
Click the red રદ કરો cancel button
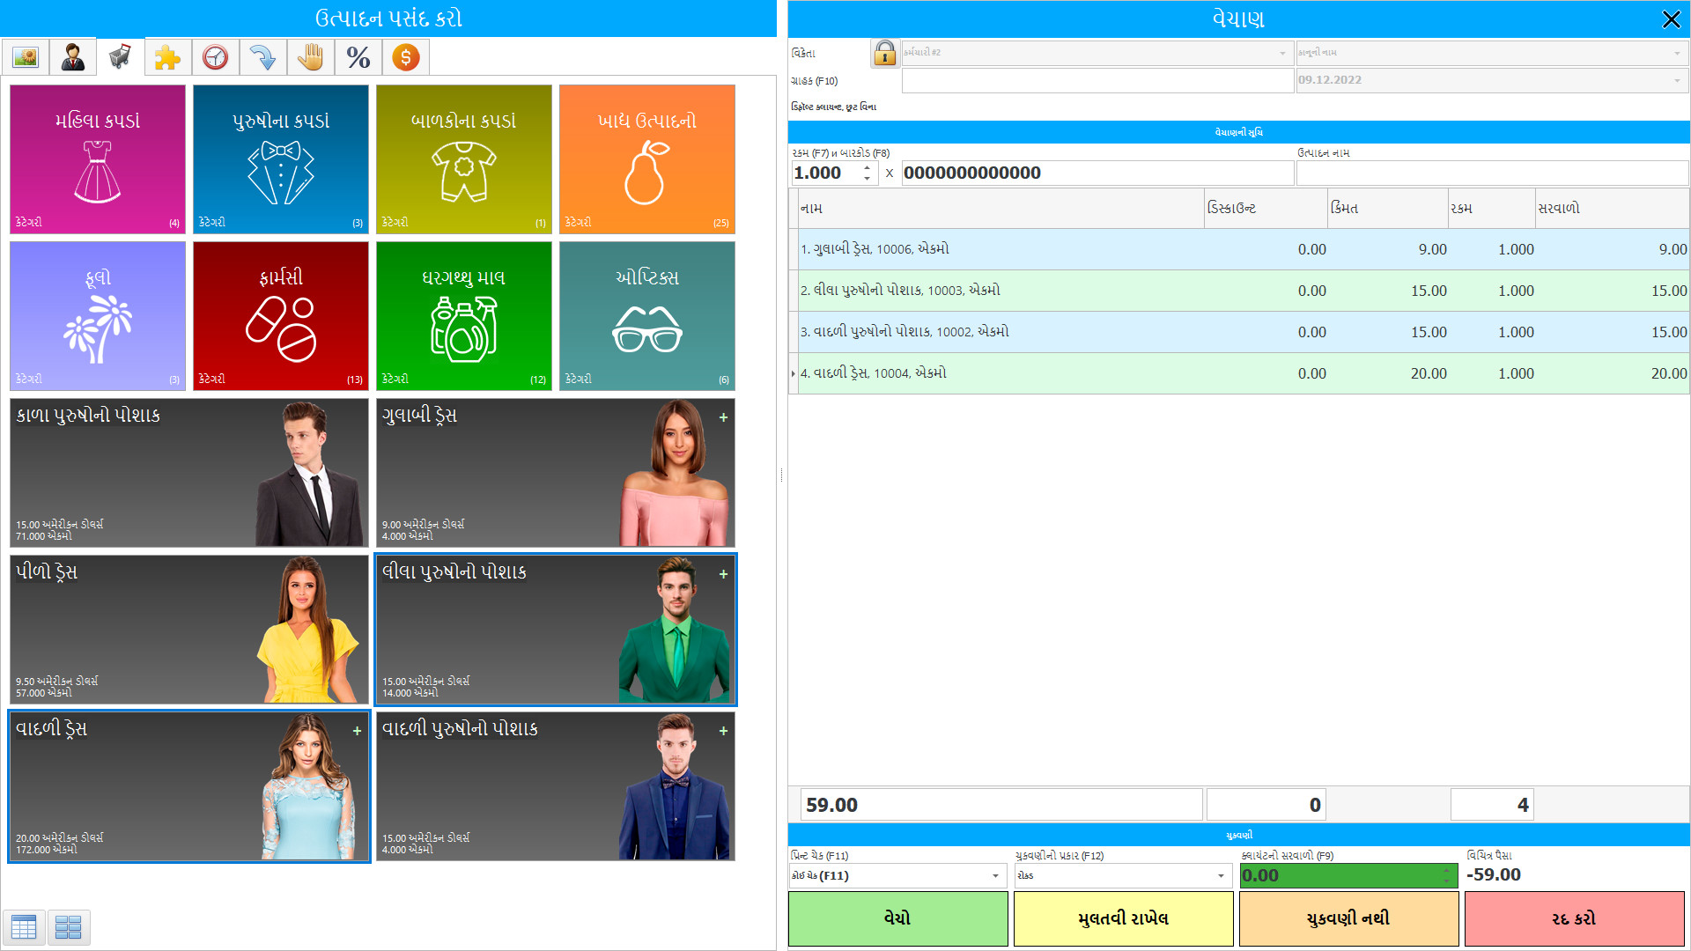tap(1574, 918)
